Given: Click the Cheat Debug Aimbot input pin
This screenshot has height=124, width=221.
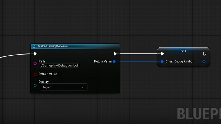Looking at the screenshot, I should (162, 61).
